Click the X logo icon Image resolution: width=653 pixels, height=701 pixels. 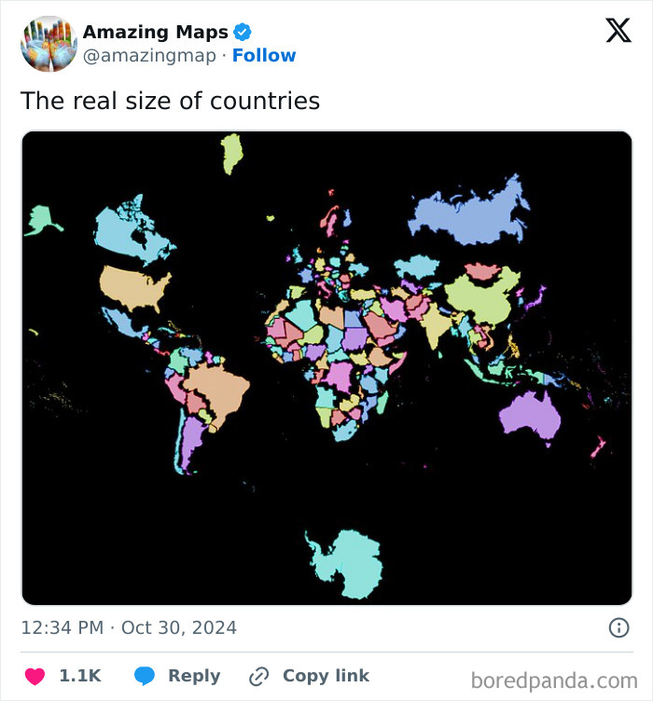(x=618, y=31)
